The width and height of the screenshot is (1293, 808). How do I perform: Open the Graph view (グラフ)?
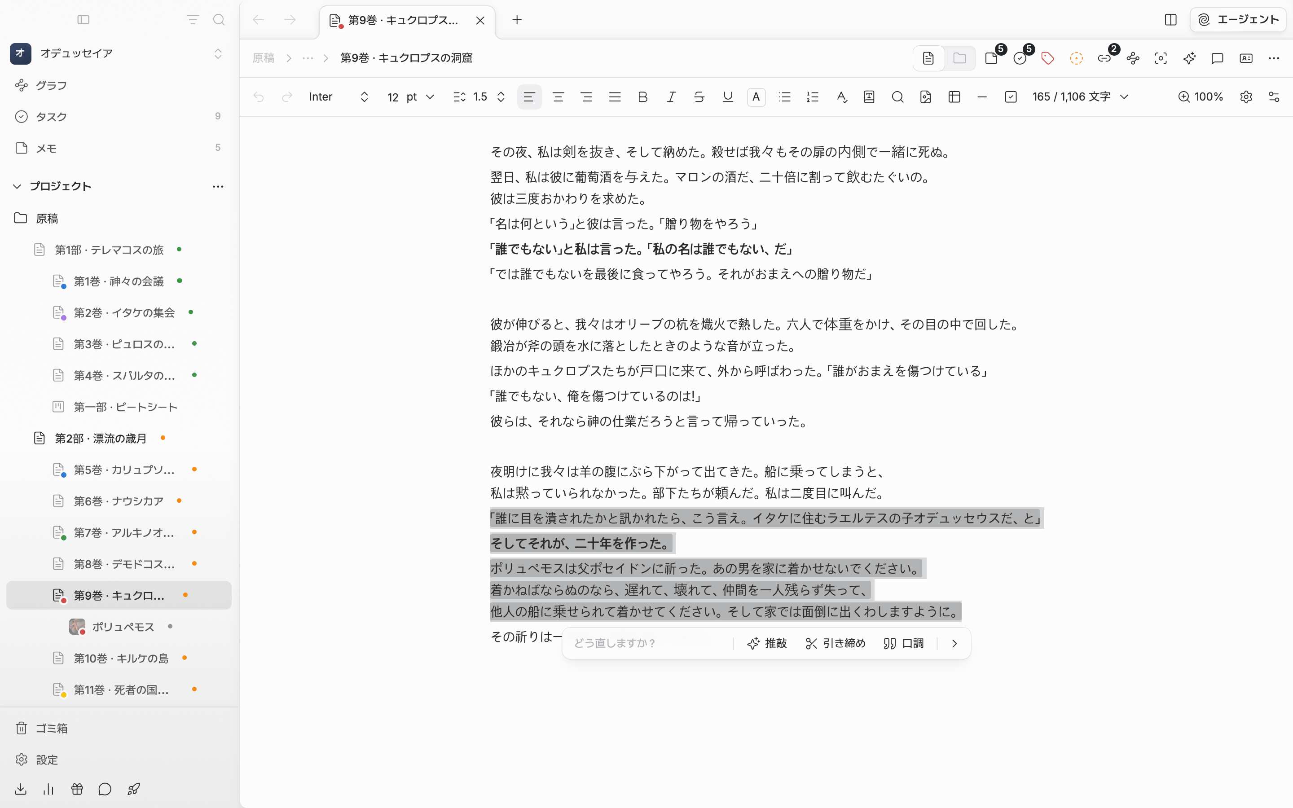(x=119, y=85)
